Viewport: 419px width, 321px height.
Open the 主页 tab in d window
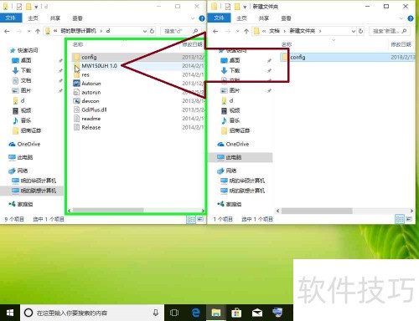point(33,18)
